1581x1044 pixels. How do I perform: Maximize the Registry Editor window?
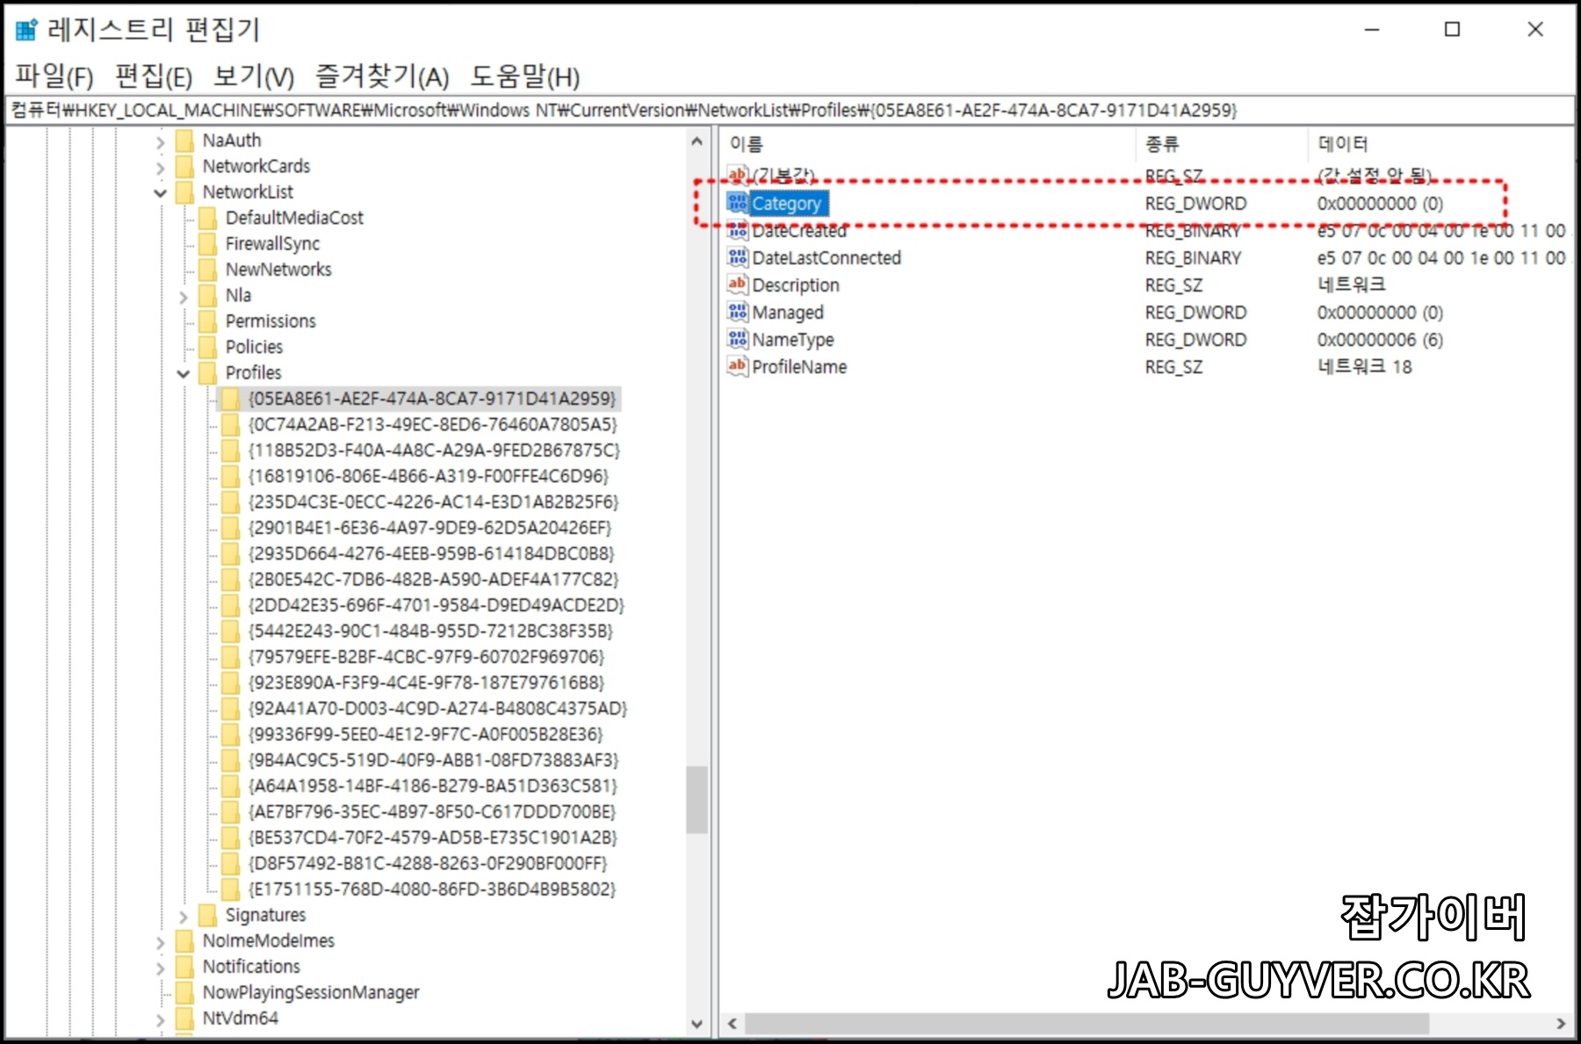point(1453,30)
